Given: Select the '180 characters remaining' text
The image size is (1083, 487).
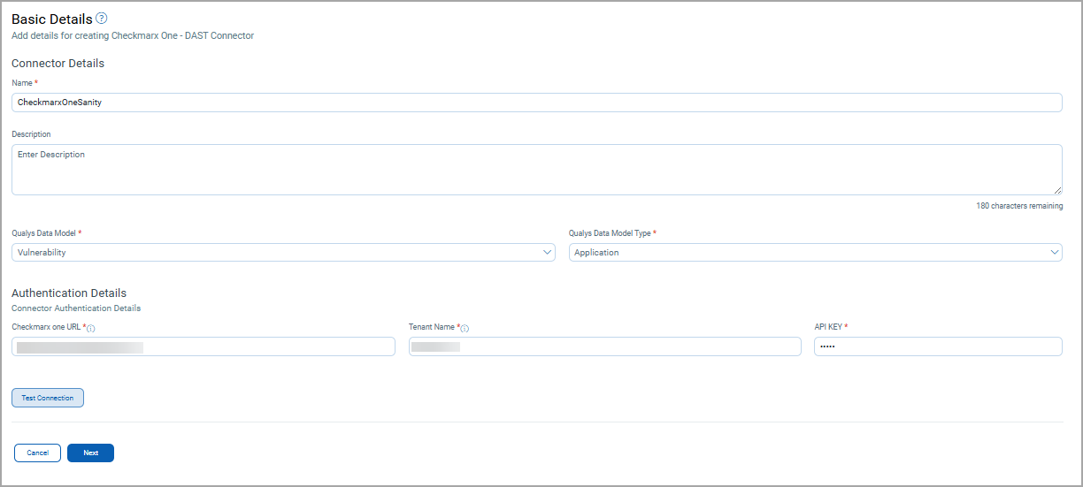Looking at the screenshot, I should [1019, 206].
